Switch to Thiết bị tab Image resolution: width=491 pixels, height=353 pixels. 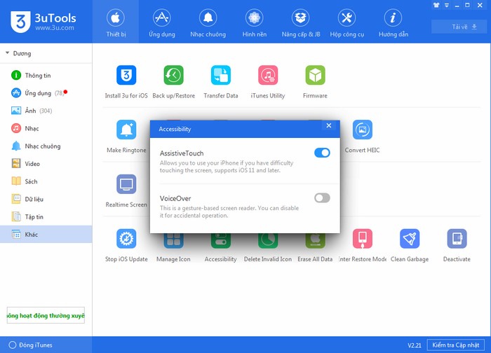click(x=116, y=23)
